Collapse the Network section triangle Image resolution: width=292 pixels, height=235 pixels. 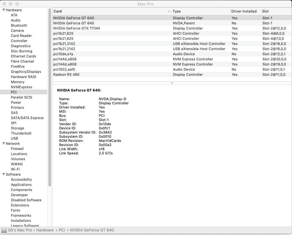(x=4, y=144)
